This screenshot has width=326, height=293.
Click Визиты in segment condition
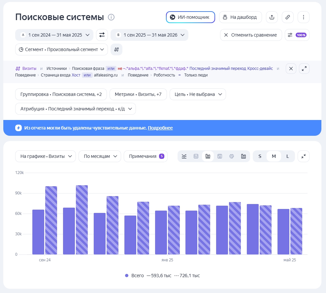pos(29,68)
